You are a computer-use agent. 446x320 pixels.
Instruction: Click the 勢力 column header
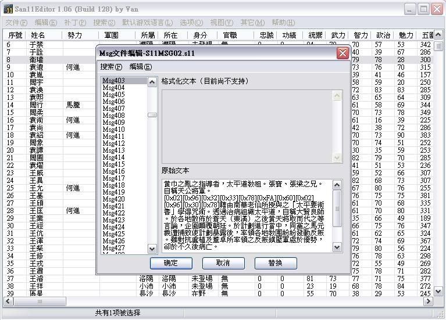click(80, 35)
